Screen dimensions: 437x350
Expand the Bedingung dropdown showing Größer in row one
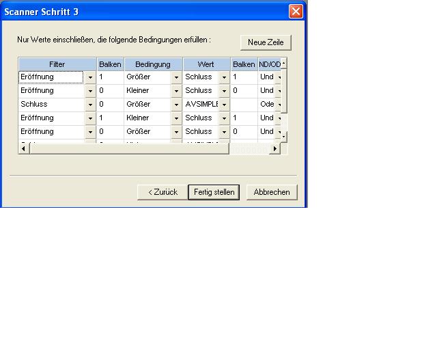tap(176, 77)
